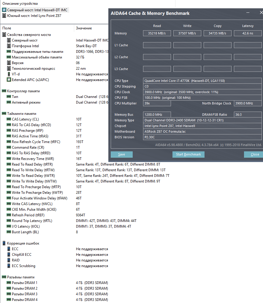Screen dimensions: 263x303
Task: Click the North Bridge Clock value field
Action: tap(248, 103)
